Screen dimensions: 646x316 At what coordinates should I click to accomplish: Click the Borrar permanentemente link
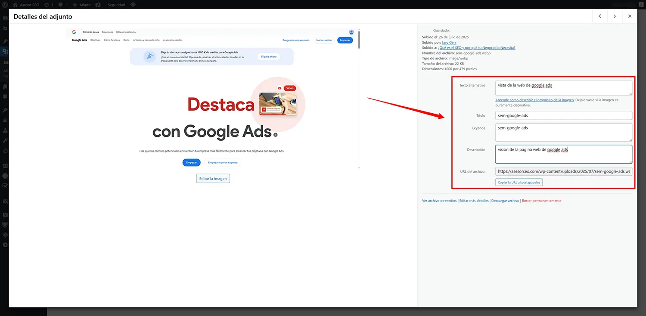coord(541,200)
